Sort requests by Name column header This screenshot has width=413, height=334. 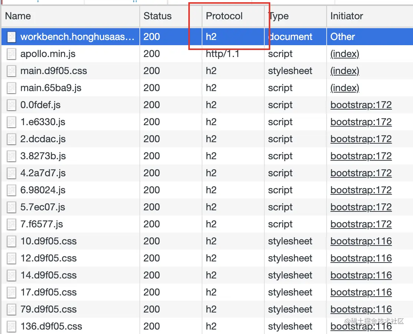18,16
